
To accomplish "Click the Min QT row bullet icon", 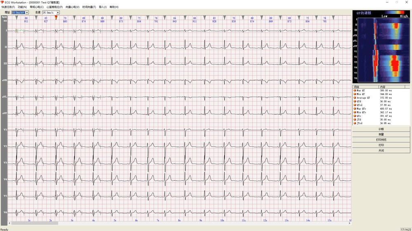I will point(355,95).
